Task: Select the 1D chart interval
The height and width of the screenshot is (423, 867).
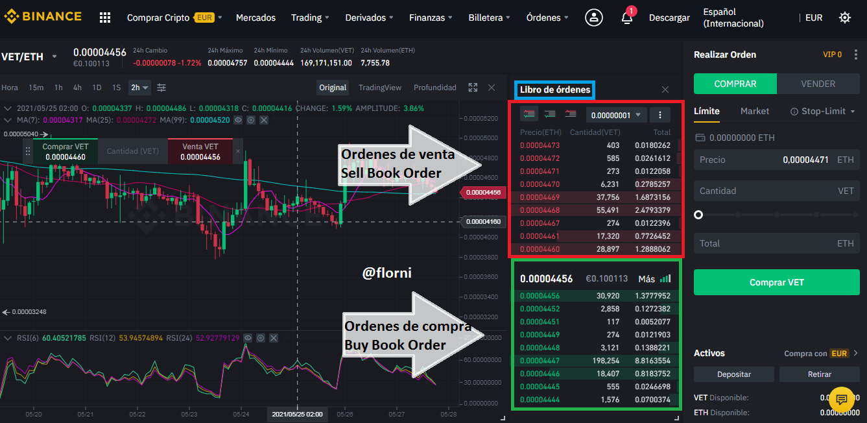Action: 97,87
